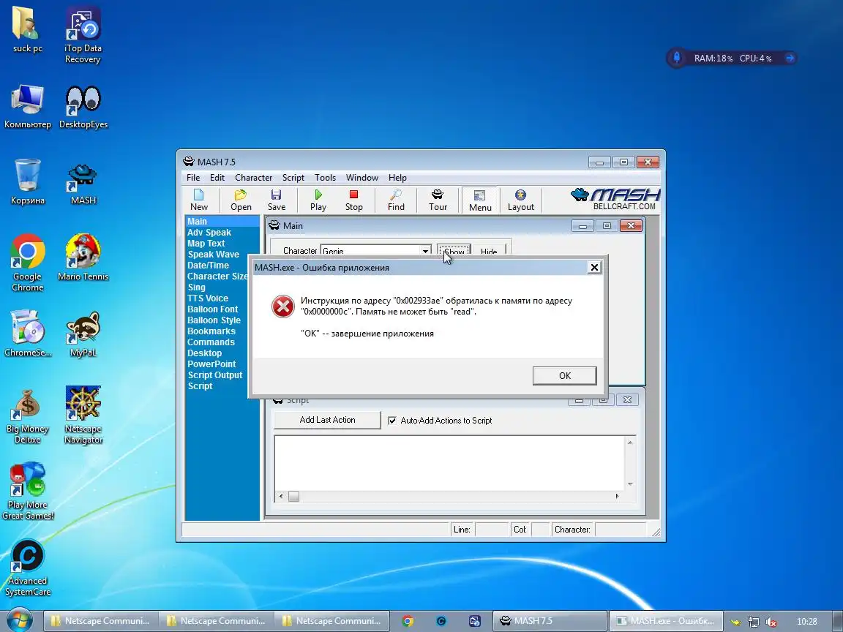Select TTS Voice in the sidebar

click(x=208, y=298)
